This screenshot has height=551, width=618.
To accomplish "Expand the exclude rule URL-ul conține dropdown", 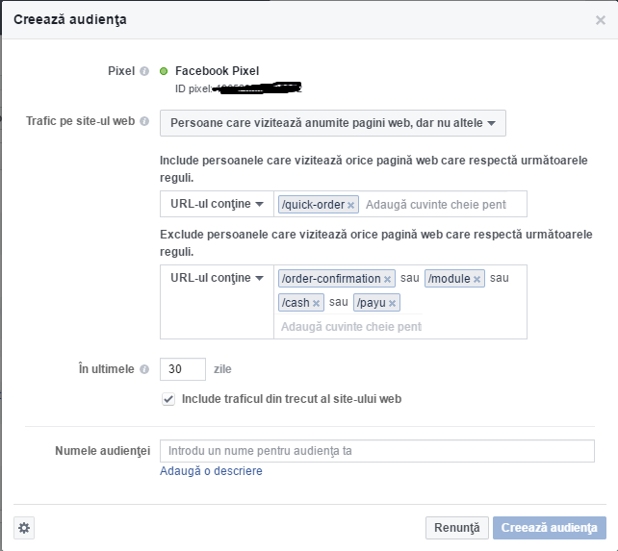I will [x=217, y=279].
